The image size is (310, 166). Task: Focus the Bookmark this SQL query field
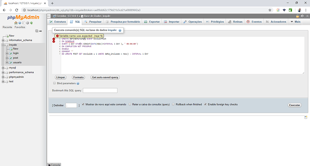(100, 90)
